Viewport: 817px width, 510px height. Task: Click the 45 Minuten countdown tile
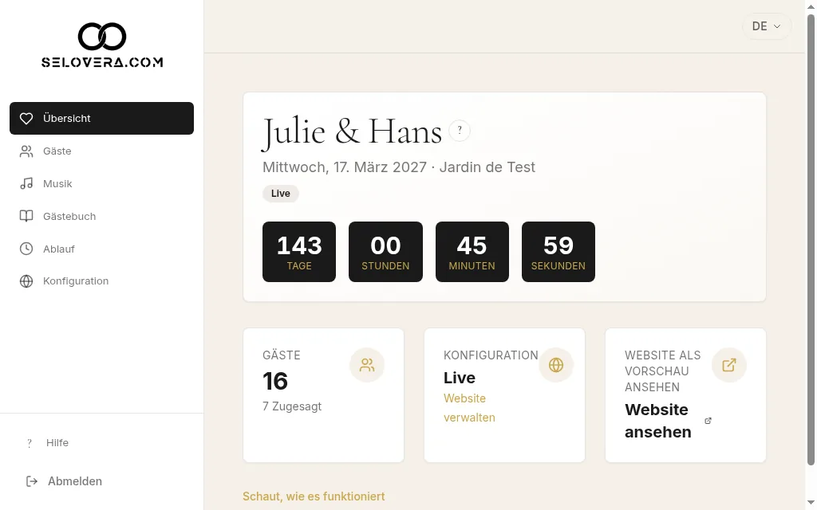(472, 252)
